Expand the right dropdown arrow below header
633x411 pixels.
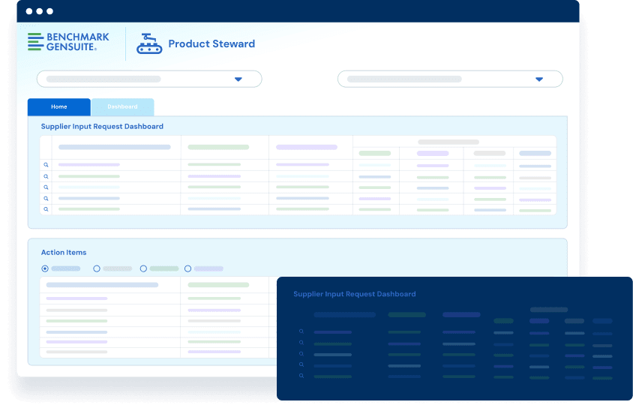pos(538,79)
